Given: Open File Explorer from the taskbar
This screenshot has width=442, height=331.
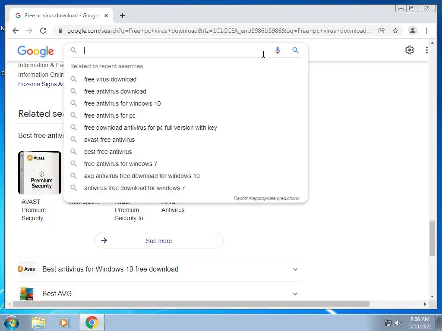Looking at the screenshot, I should (x=38, y=322).
